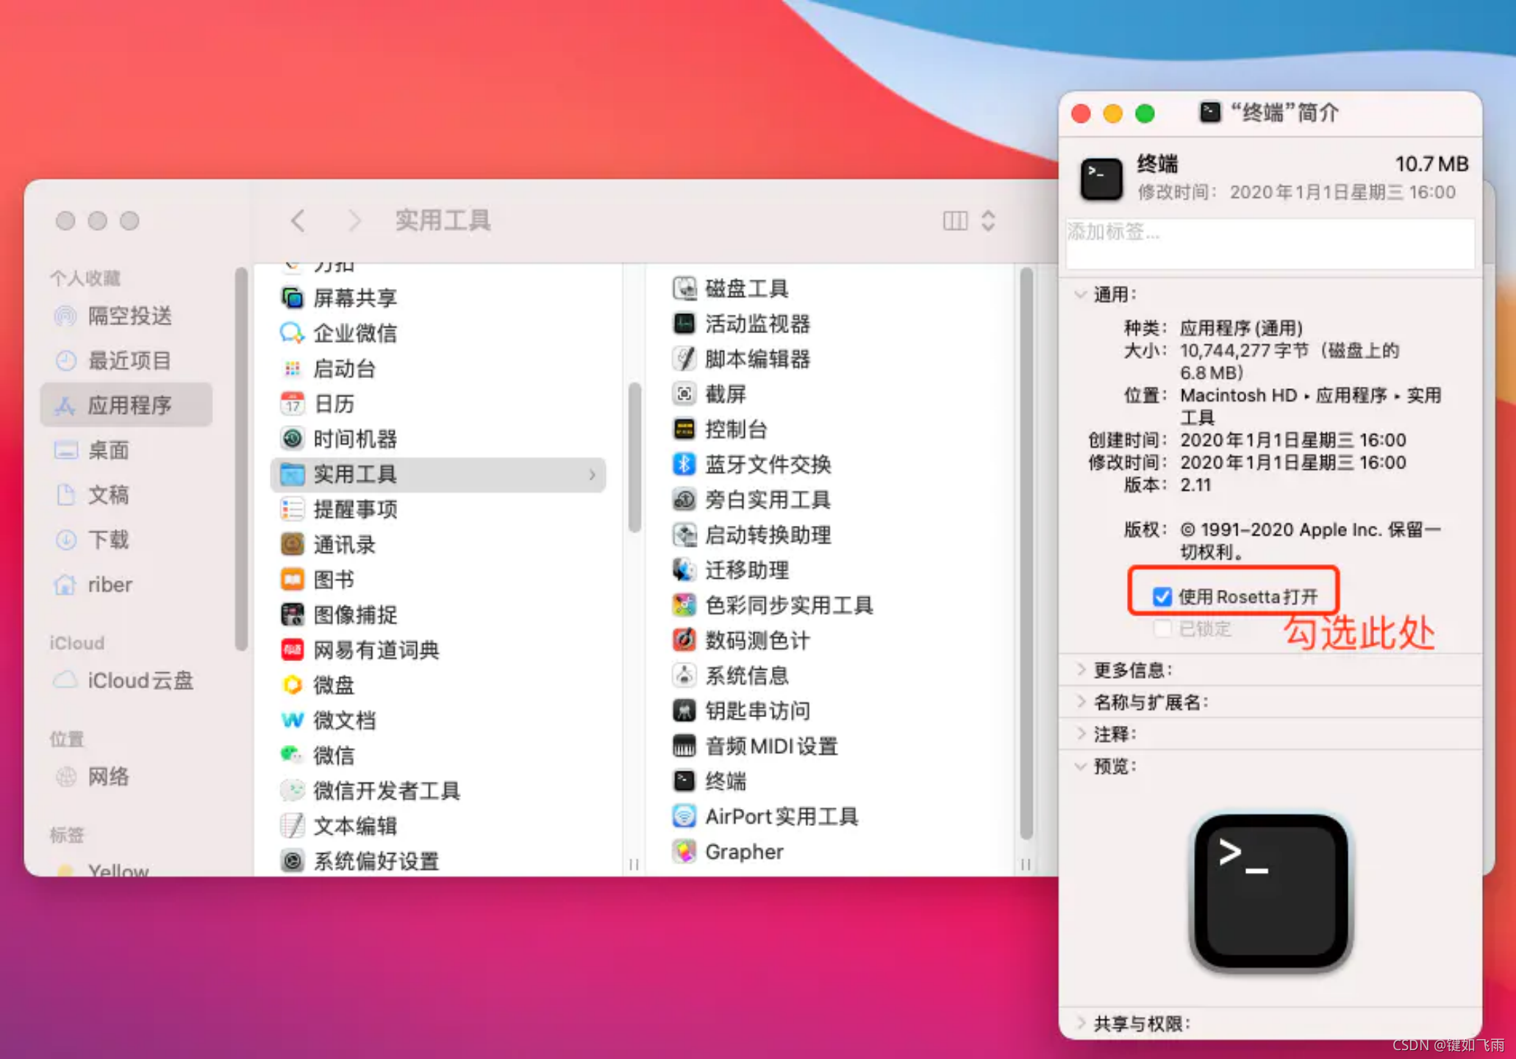Select the Activity Monitor (活动监视器) icon
1516x1059 pixels.
tap(684, 324)
